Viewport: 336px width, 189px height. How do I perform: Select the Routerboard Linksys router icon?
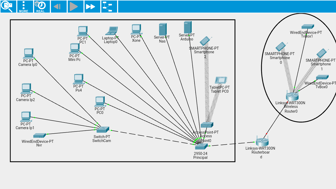262,141
